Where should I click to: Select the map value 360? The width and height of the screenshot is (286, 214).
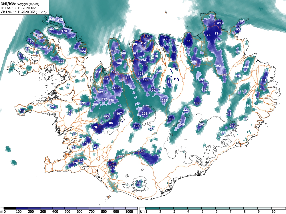click(x=246, y=67)
